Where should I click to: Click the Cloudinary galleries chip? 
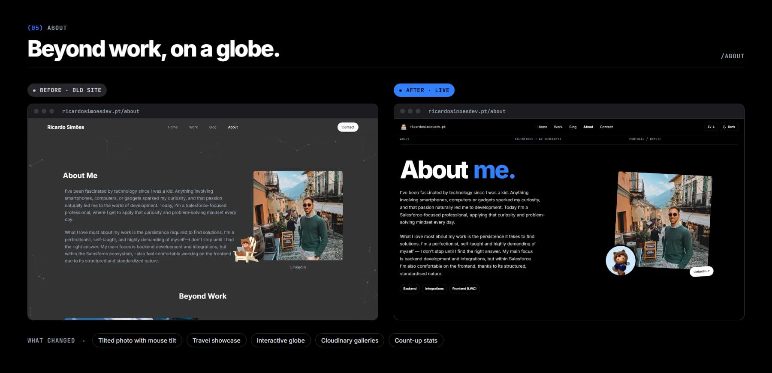[x=350, y=340]
